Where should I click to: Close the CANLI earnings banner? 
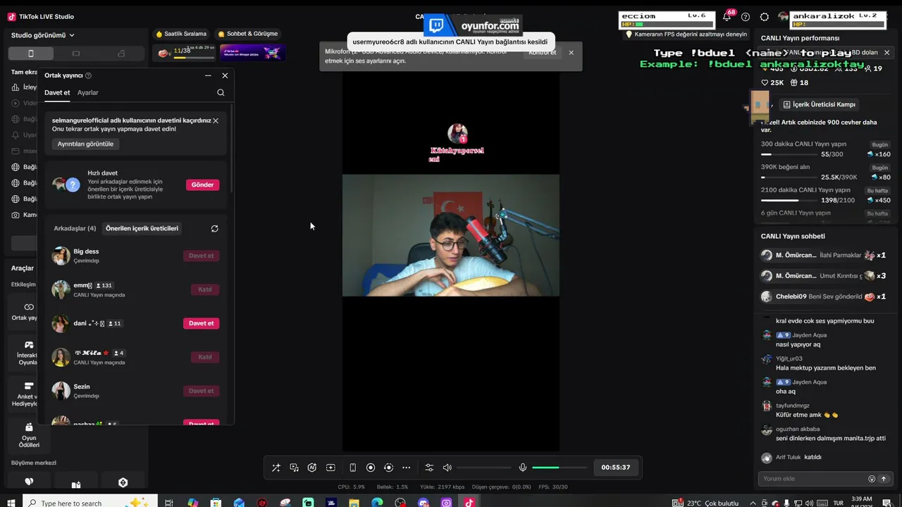886,53
